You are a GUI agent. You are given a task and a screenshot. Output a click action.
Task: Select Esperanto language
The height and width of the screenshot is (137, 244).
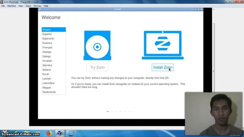click(54, 38)
